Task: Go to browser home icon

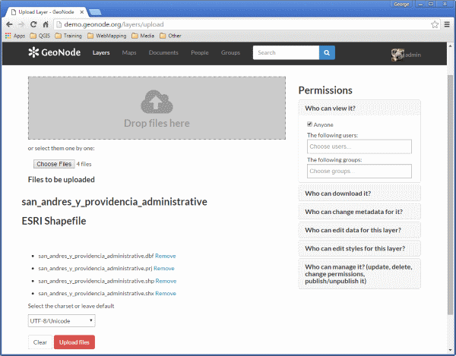Action: coord(46,24)
